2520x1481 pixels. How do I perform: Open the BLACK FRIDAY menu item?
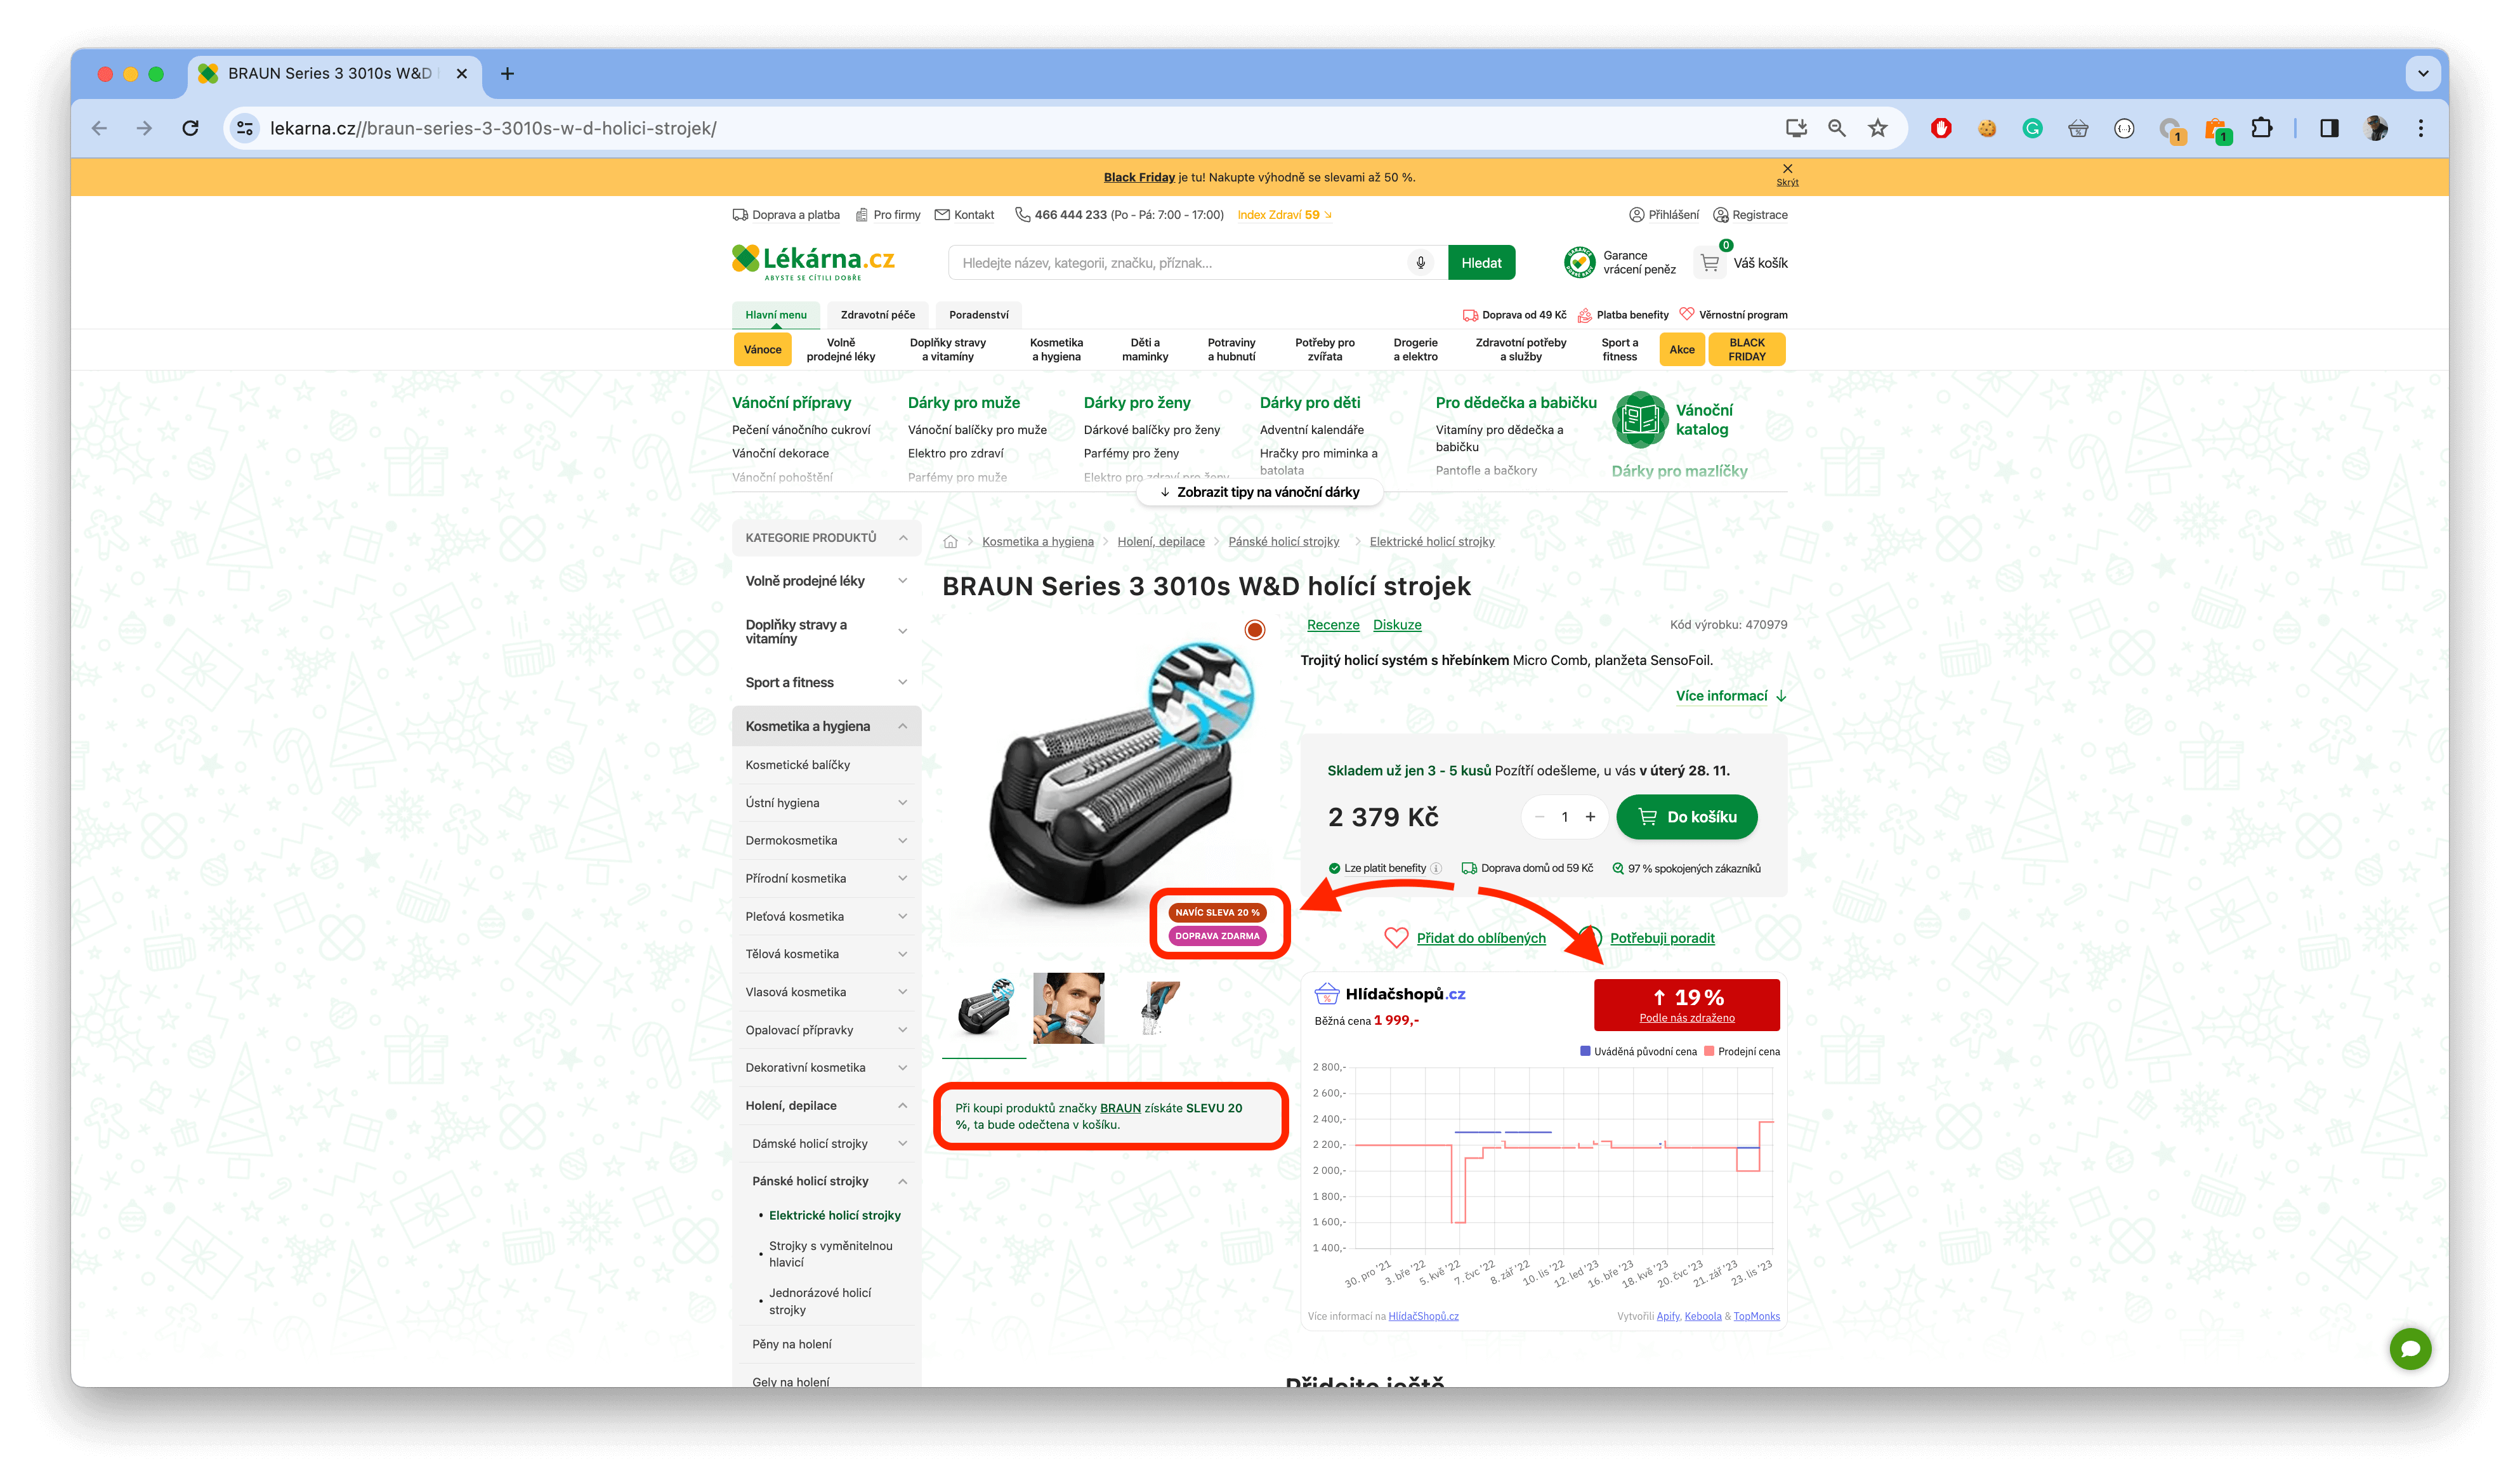tap(1747, 349)
